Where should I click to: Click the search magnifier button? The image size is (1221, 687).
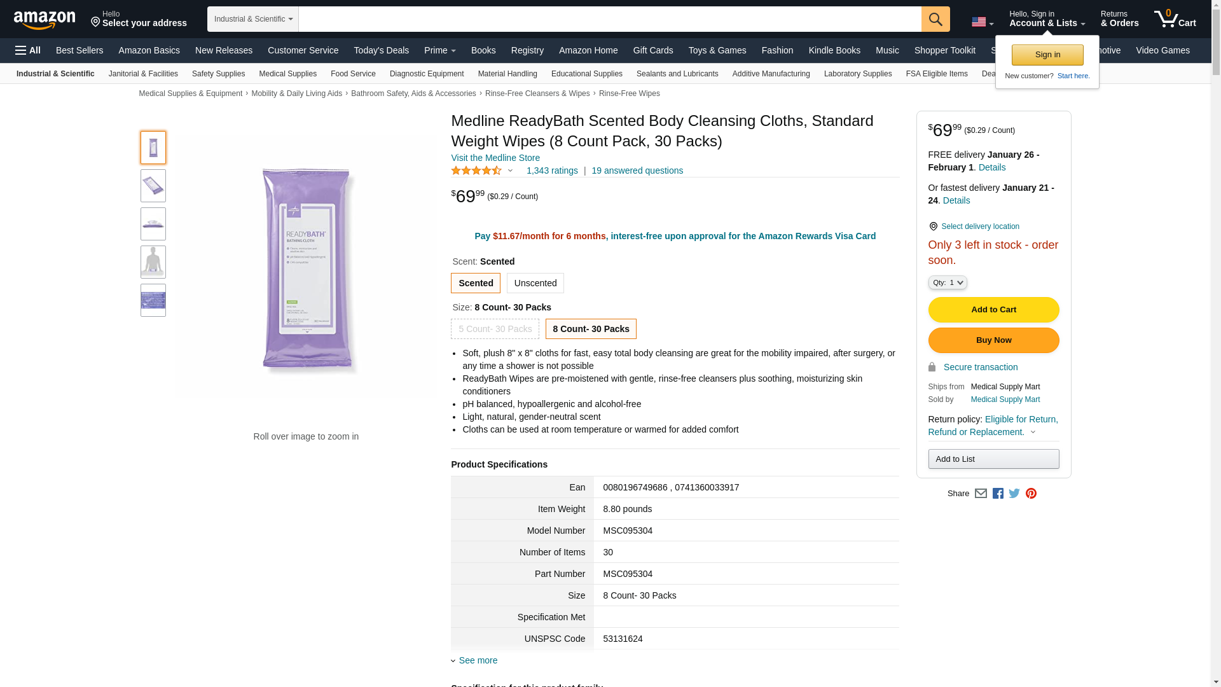click(935, 19)
